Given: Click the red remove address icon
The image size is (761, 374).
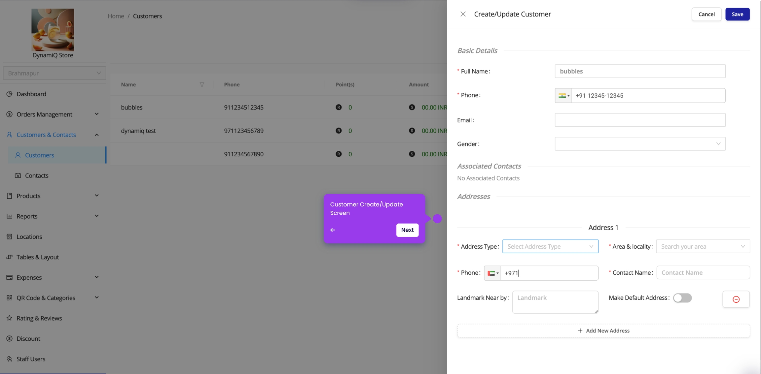Looking at the screenshot, I should tap(736, 299).
